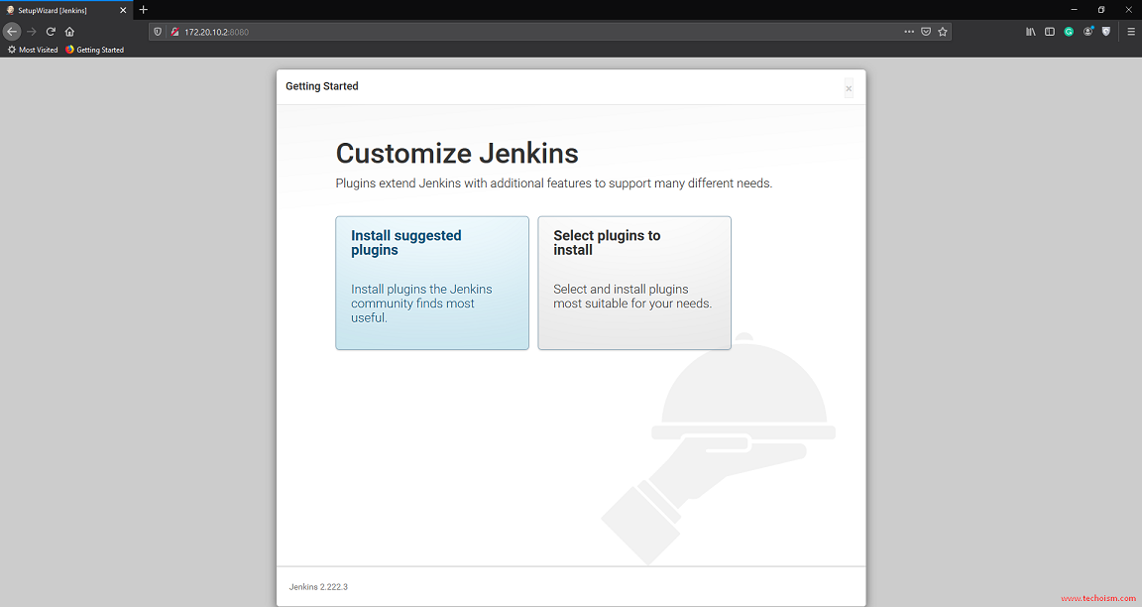Show insecure connection info padlock icon

(x=174, y=32)
